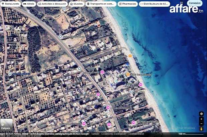This screenshot has width=207, height=137.
Task: Click the Restaurants category chip
Action: tap(11, 4)
